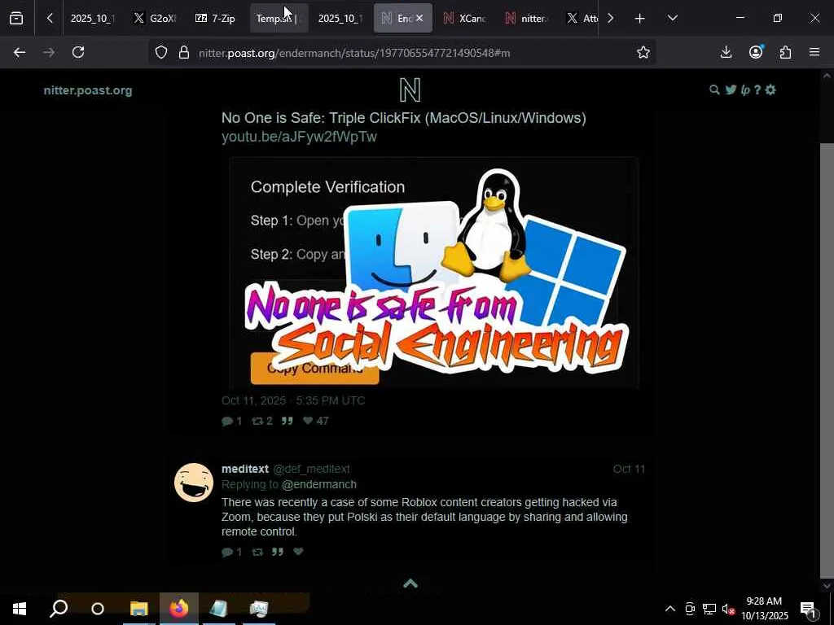Open the network tray icon
The image size is (834, 625).
709,609
